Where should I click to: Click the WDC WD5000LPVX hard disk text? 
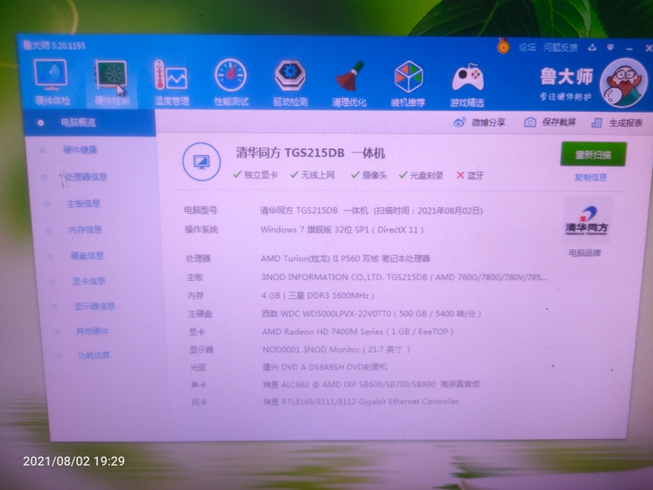click(x=371, y=313)
